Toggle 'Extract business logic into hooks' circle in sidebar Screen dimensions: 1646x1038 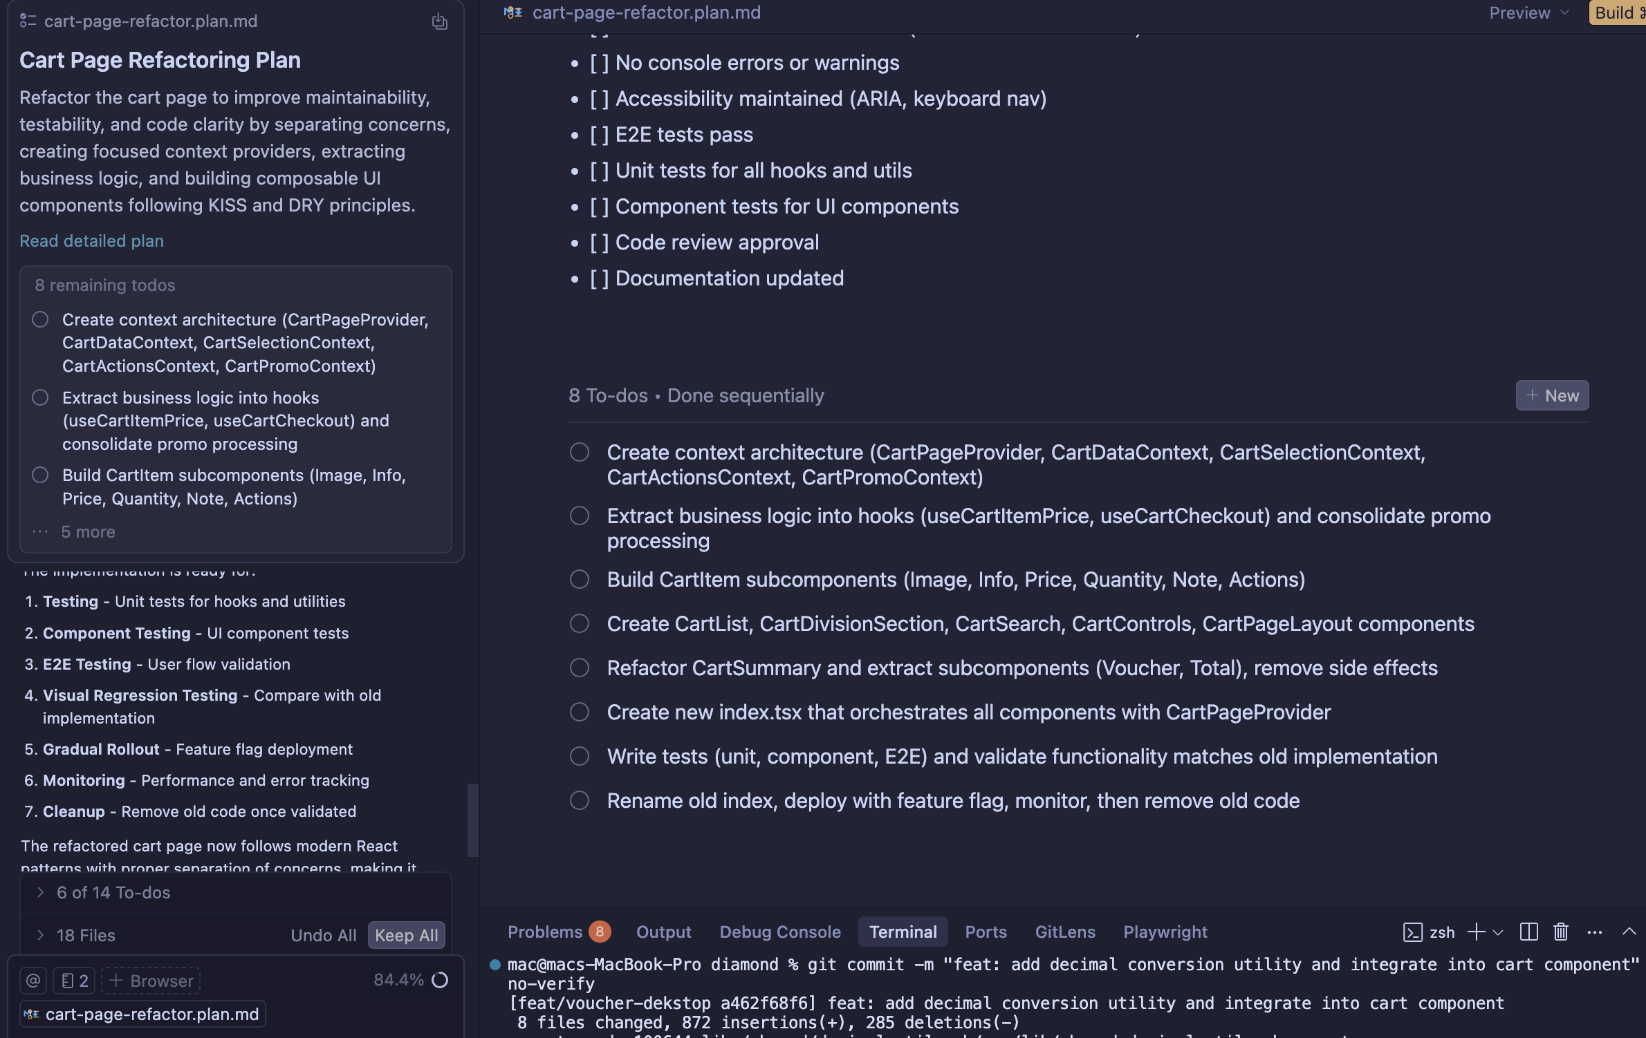40,397
